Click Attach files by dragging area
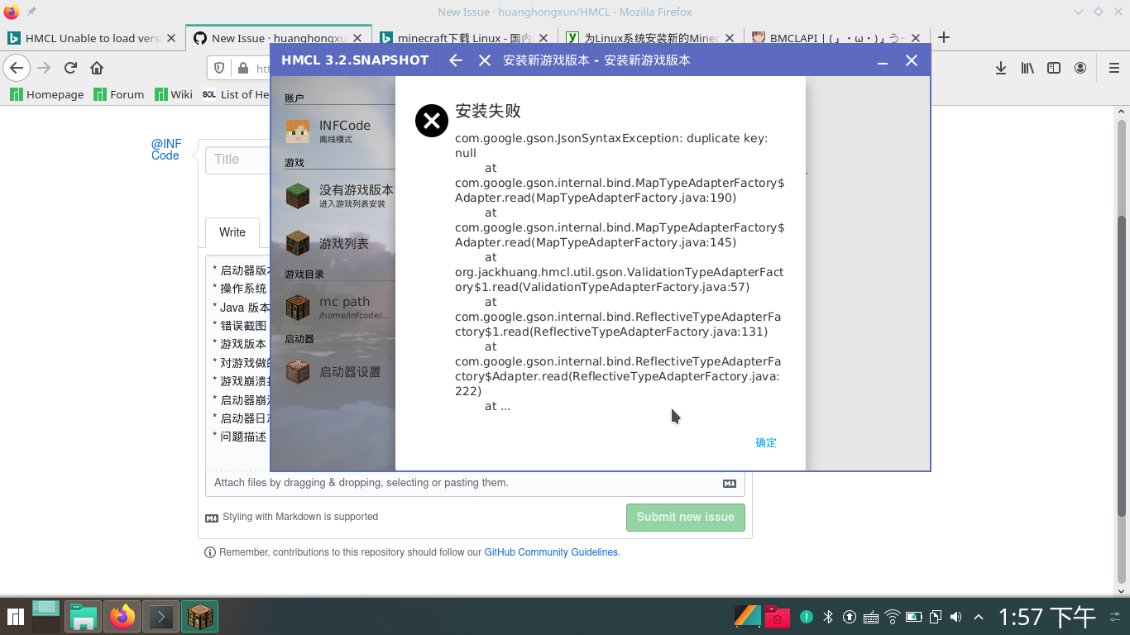The image size is (1130, 635). click(475, 483)
